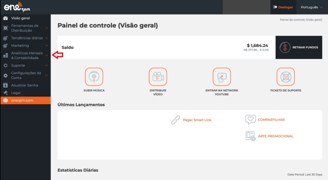Click the breadcrumb Painel de controle (Visão geral)
Screen dimensions: 328x180
click(301, 20)
